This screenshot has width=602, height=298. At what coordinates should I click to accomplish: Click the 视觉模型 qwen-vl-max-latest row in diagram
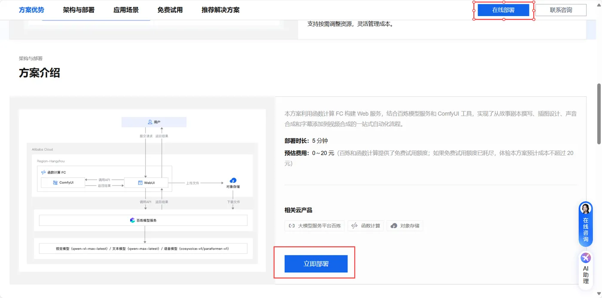tap(143, 249)
